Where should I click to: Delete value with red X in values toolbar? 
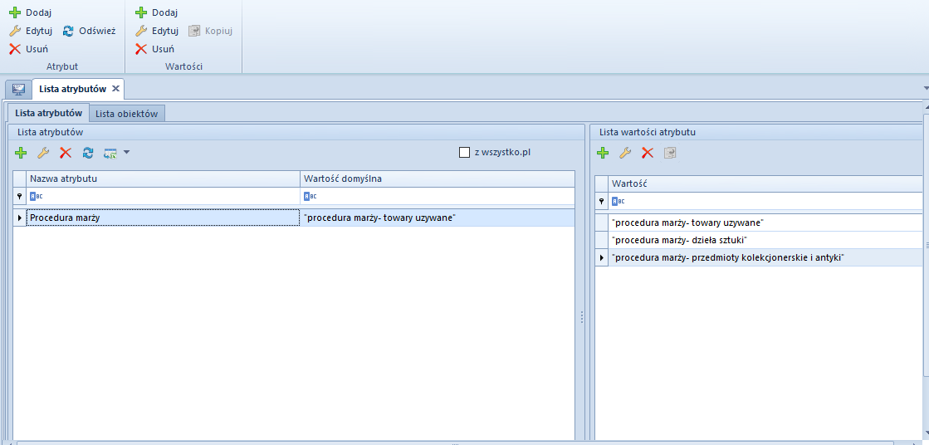coord(648,153)
